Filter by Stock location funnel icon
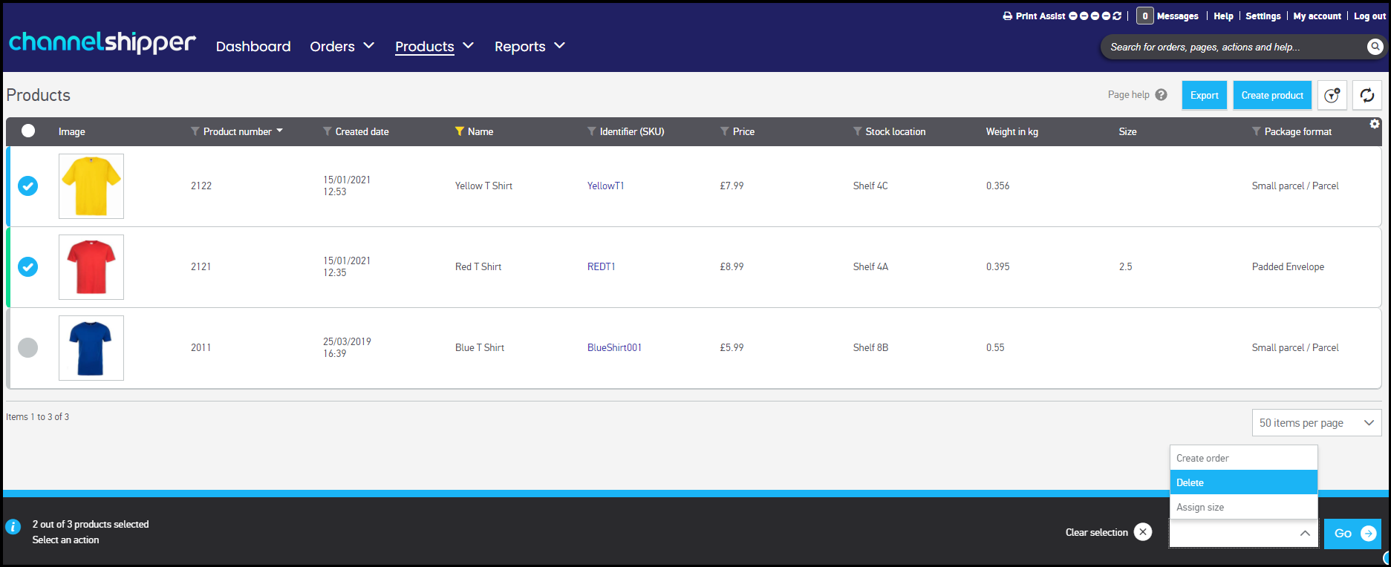Image resolution: width=1391 pixels, height=567 pixels. pyautogui.click(x=858, y=131)
